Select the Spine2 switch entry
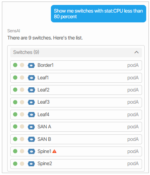 (x=76, y=164)
